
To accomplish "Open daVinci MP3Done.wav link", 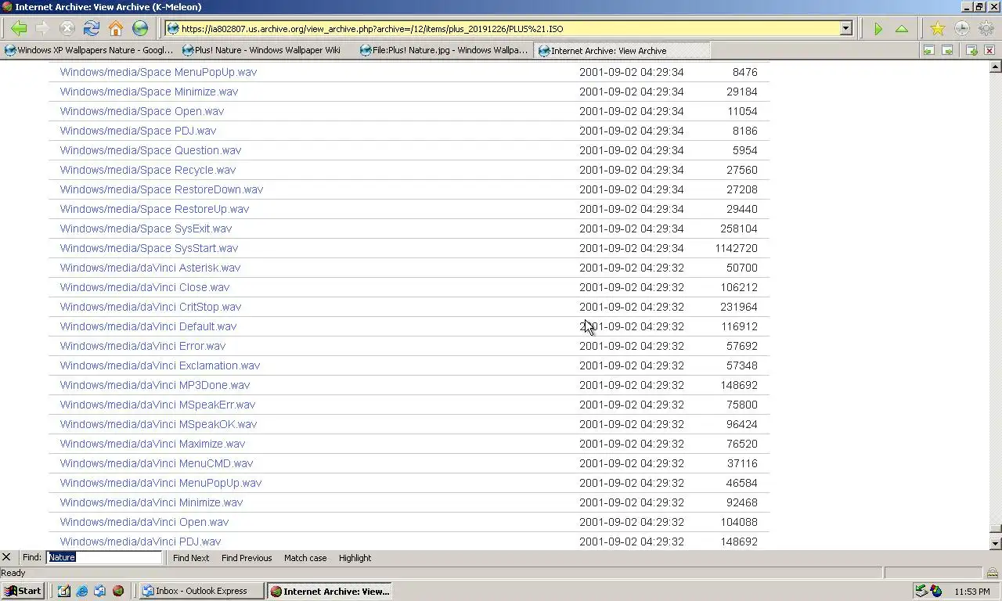I will [x=155, y=385].
